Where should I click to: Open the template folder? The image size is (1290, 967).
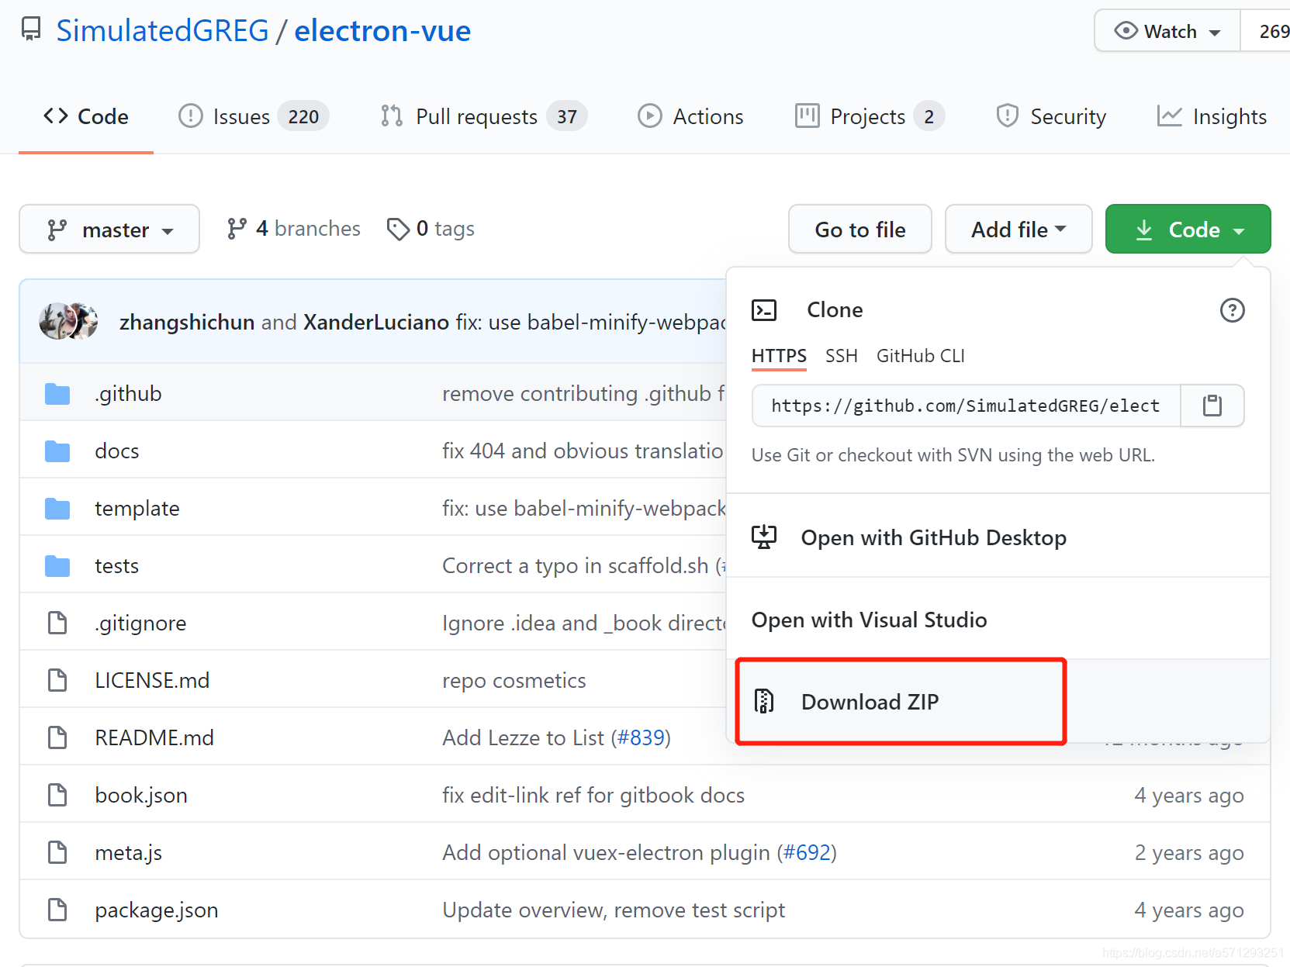(137, 508)
